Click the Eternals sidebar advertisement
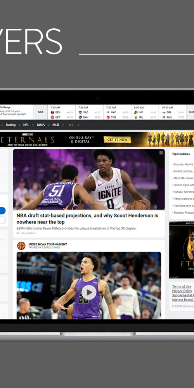194x388 pixels. click(182, 249)
